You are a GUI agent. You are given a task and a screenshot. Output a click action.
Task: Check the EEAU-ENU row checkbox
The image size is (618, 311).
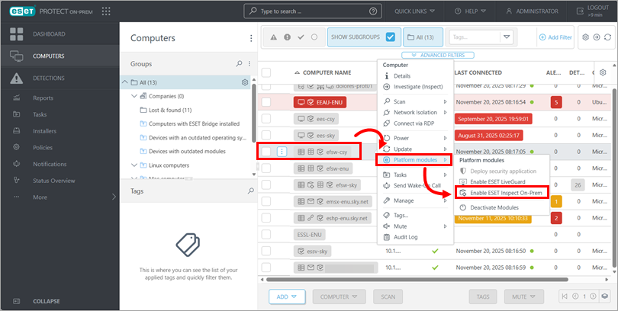(x=266, y=101)
